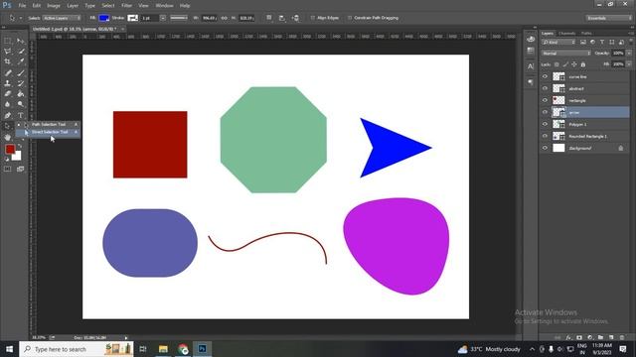Select the Crop tool
This screenshot has width=636, height=357.
point(8,61)
